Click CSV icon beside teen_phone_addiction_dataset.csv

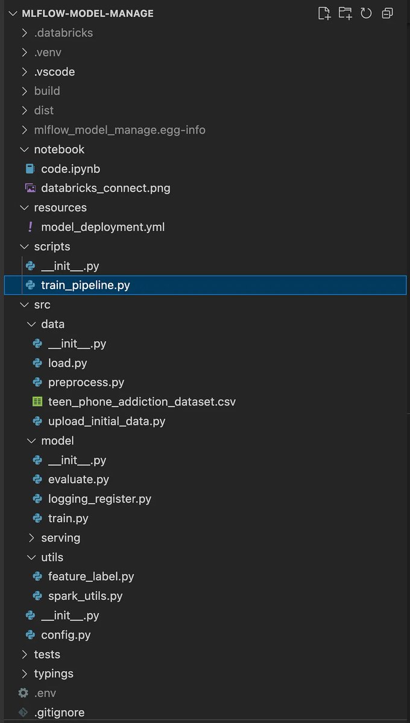point(37,401)
